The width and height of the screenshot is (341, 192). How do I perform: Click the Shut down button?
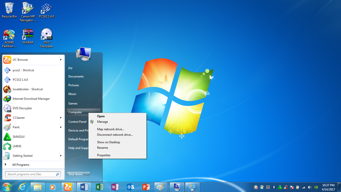76,174
